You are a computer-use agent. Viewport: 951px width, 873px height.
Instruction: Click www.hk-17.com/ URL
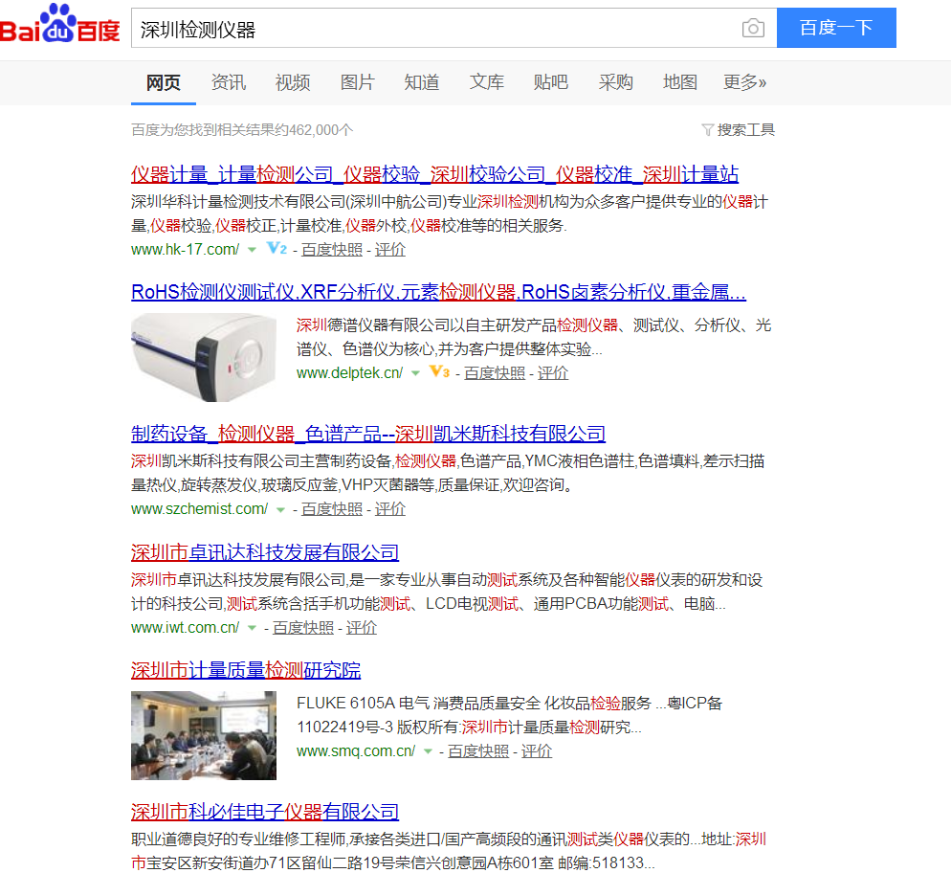[x=185, y=249]
